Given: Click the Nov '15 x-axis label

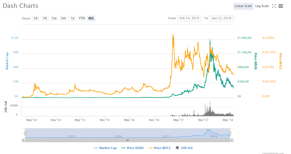Looking at the screenshot, I should (x=104, y=120).
